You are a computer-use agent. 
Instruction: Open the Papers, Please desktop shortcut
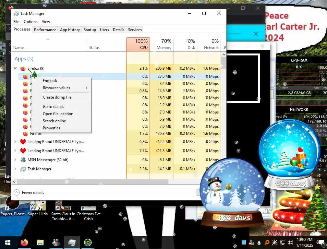click(13, 206)
